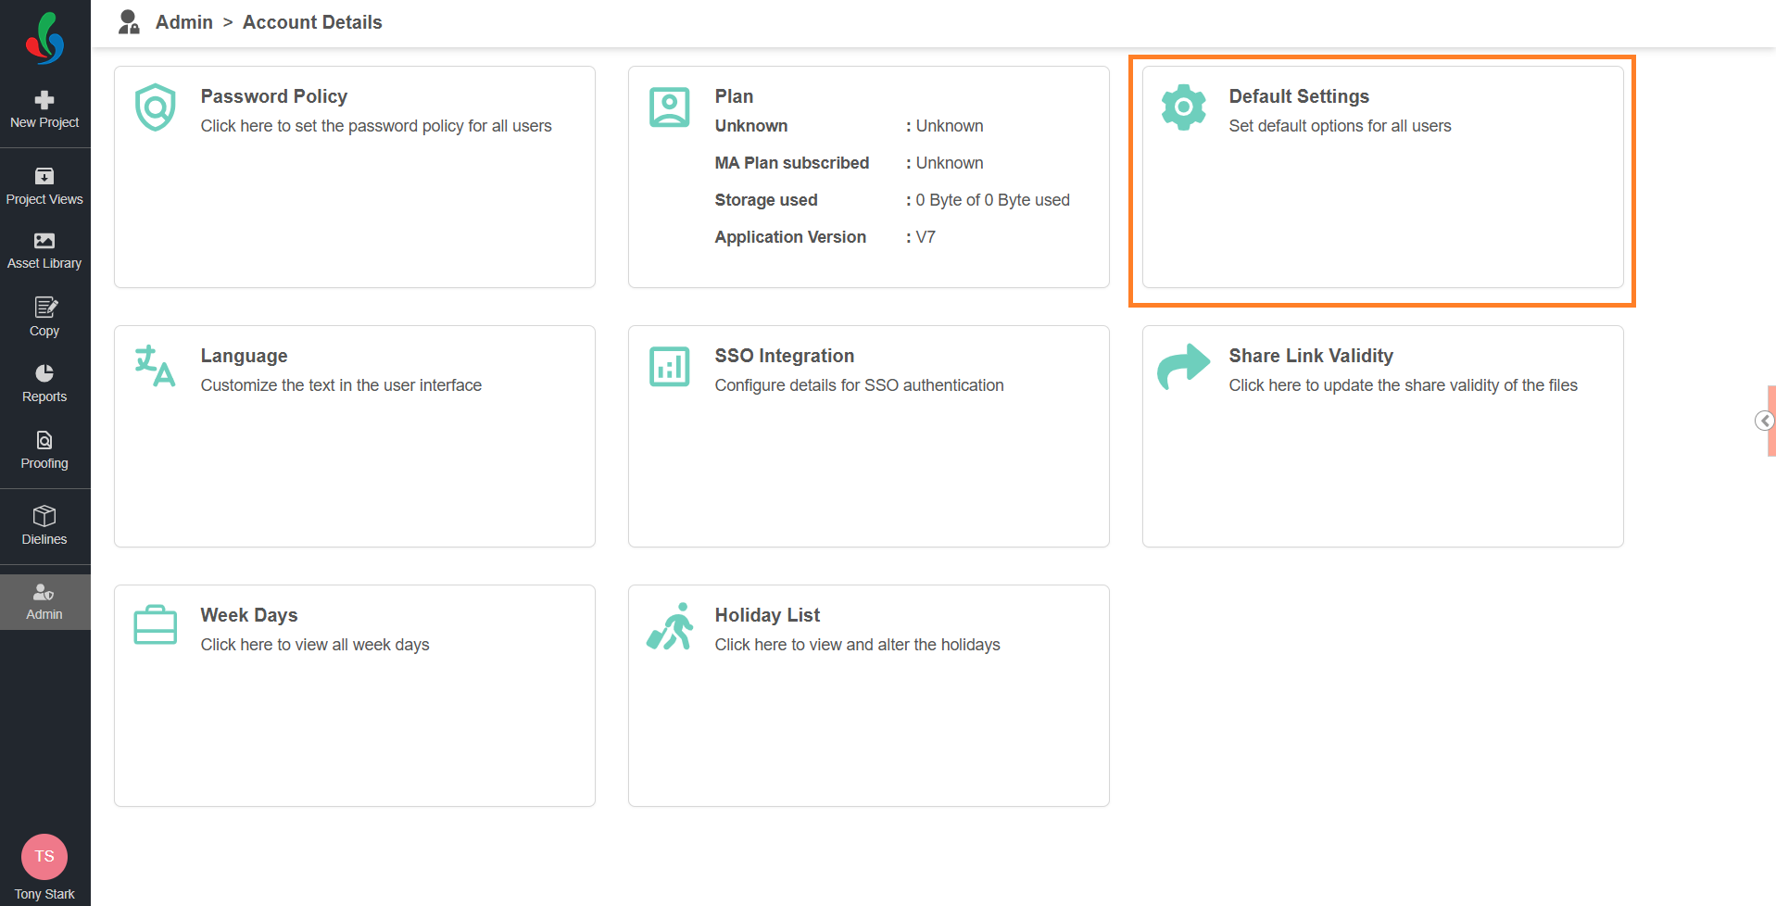Open the Copy module icon

pyautogui.click(x=44, y=307)
